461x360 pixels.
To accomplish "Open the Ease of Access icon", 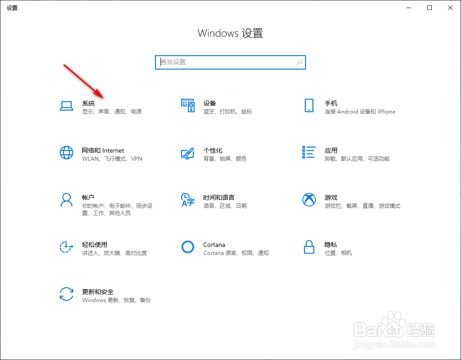I will click(x=66, y=247).
